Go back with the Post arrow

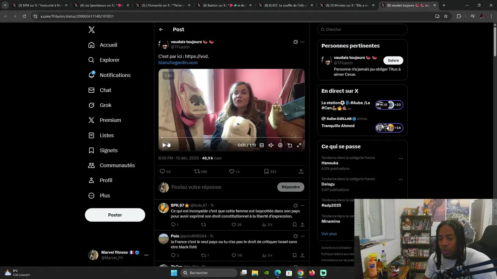pos(161,29)
